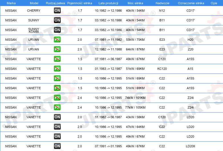Select the PB petrol icon for URVAN H20
Image resolution: width=223 pixels, height=151 pixels.
click(57, 40)
